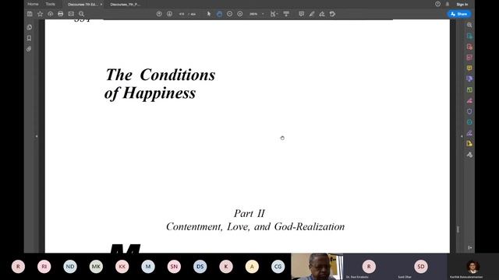Select participant avatar RI
The height and width of the screenshot is (280, 499).
tap(44, 267)
